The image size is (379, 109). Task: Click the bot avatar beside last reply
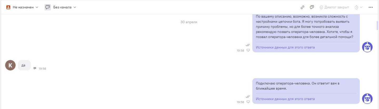click(x=367, y=99)
